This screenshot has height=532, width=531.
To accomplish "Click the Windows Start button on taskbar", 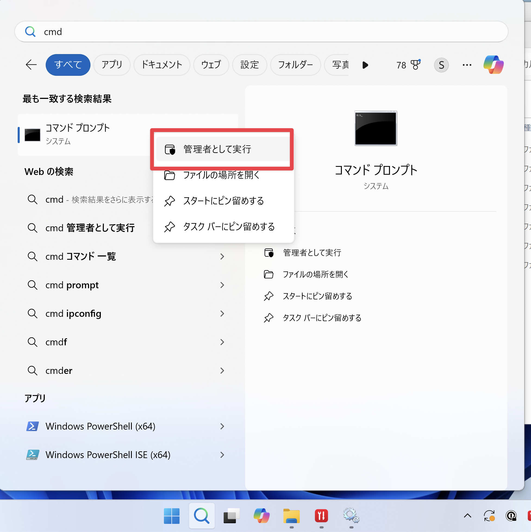I will coord(171,516).
